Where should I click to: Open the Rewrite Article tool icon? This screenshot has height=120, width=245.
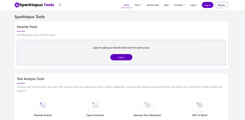[43, 105]
